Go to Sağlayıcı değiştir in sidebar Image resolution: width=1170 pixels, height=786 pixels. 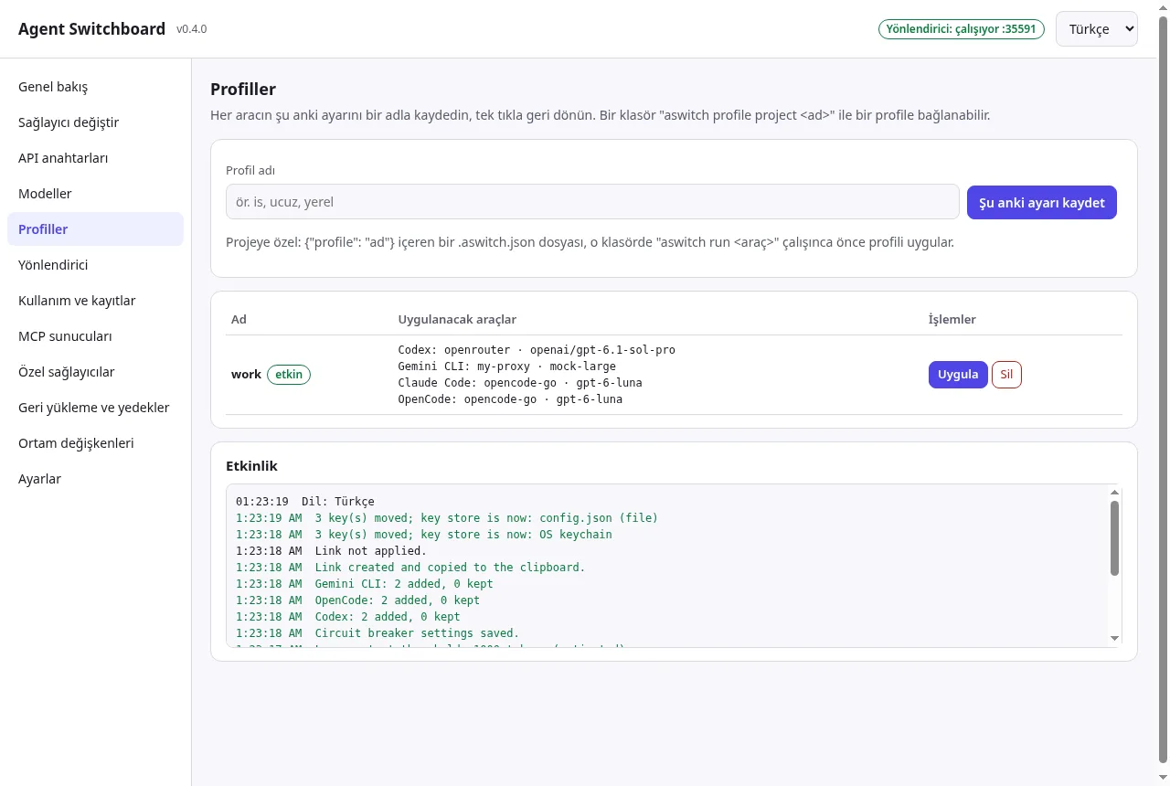pyautogui.click(x=95, y=122)
